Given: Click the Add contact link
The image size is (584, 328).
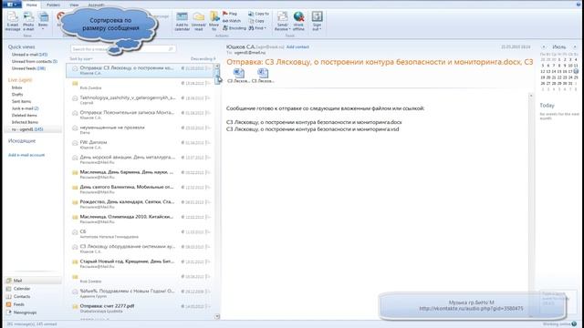Looking at the screenshot, I should (297, 46).
